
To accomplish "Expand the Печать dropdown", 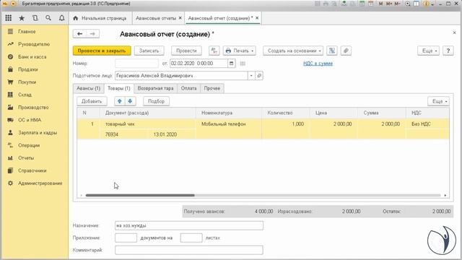I will [239, 51].
